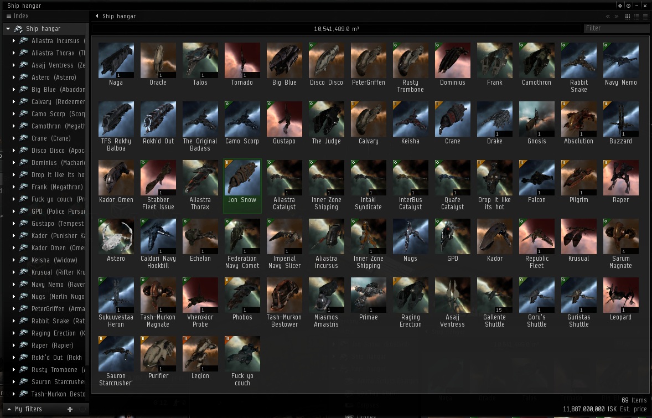
Task: Select the Astero ship icon
Action: pyautogui.click(x=116, y=236)
